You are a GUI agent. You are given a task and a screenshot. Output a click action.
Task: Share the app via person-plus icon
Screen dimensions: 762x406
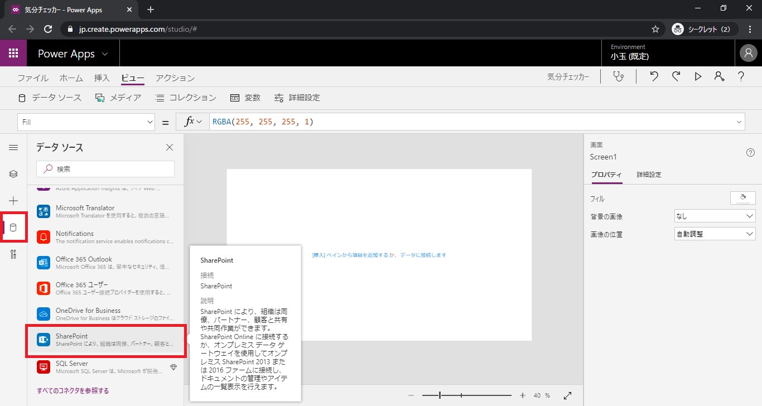[x=720, y=77]
